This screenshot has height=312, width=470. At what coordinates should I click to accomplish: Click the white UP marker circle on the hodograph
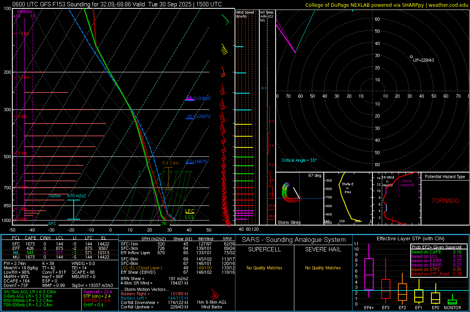[x=411, y=57]
